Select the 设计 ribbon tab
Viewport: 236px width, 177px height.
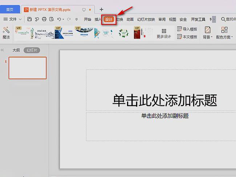click(109, 19)
